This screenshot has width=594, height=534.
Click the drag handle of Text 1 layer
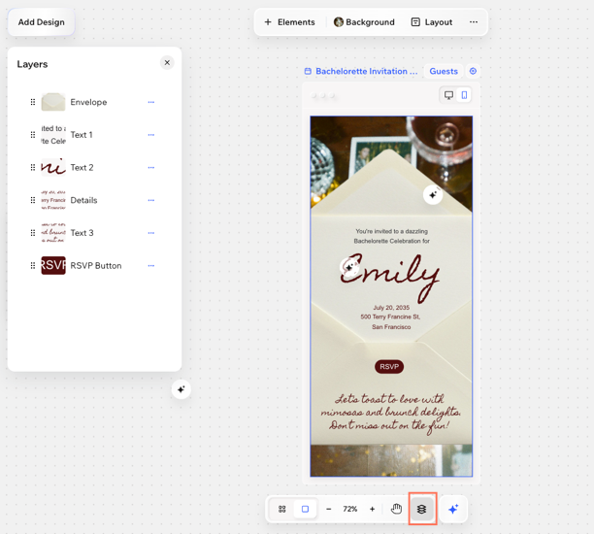tap(33, 135)
